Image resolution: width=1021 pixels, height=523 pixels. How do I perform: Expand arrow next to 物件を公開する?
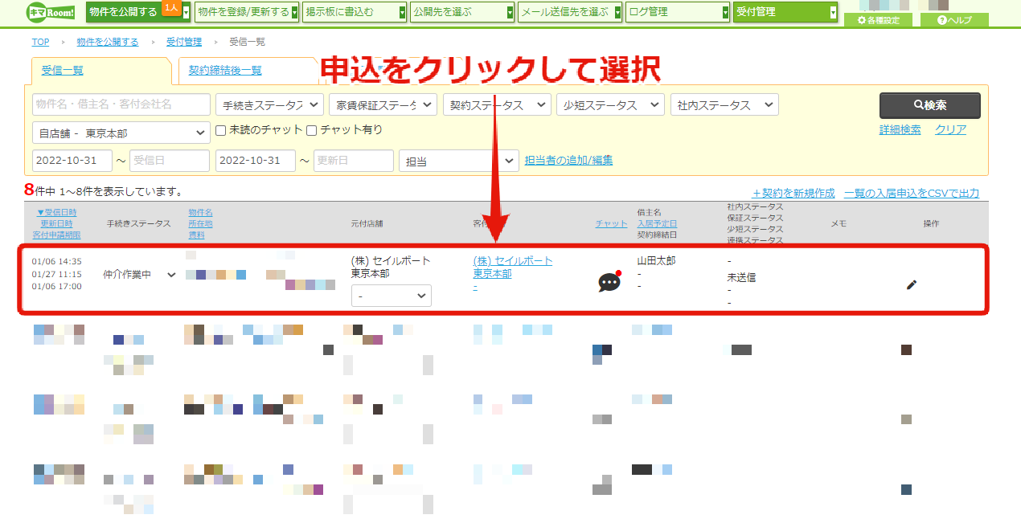pyautogui.click(x=187, y=12)
